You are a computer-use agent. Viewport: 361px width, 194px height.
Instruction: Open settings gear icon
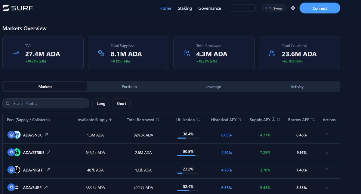point(293,8)
